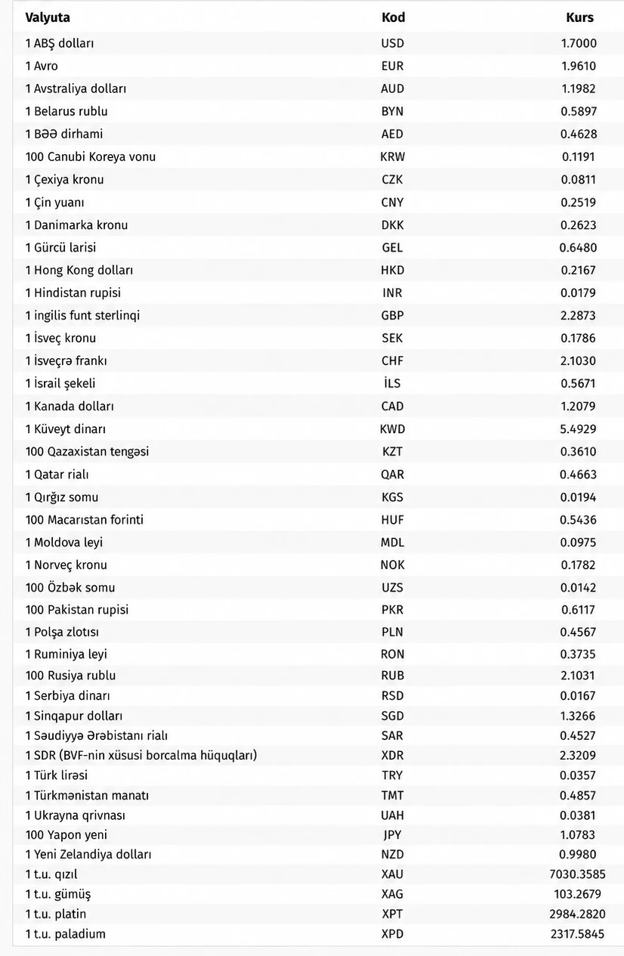Click the Kod column header
The width and height of the screenshot is (624, 956).
click(393, 17)
